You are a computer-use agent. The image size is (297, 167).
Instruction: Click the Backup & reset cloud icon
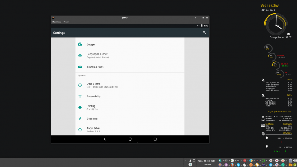pyautogui.click(x=80, y=66)
